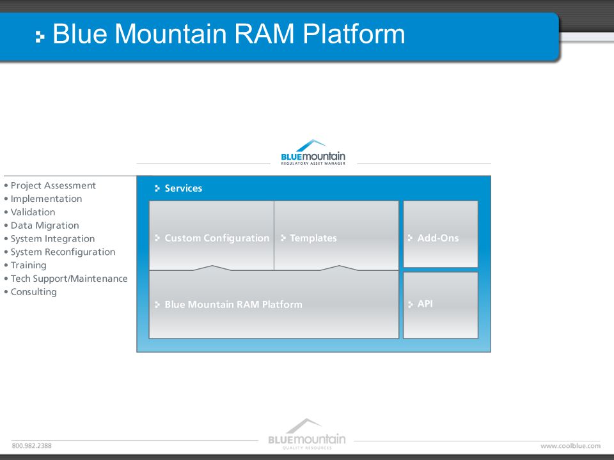
Task: Click the Validation bullet item
Action: (x=30, y=212)
